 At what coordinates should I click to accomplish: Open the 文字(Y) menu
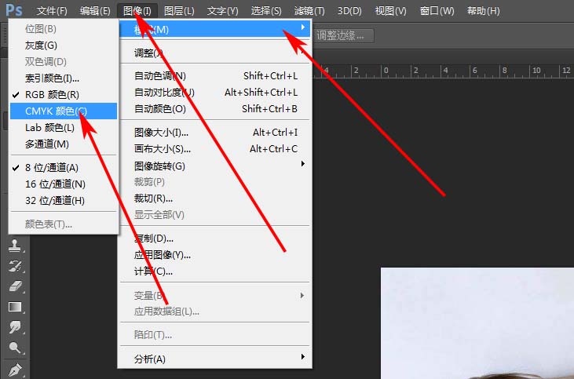click(x=222, y=11)
